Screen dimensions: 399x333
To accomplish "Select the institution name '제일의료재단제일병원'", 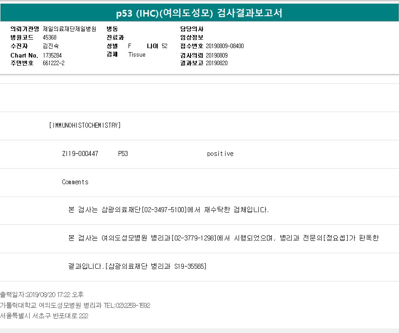I will [x=70, y=29].
